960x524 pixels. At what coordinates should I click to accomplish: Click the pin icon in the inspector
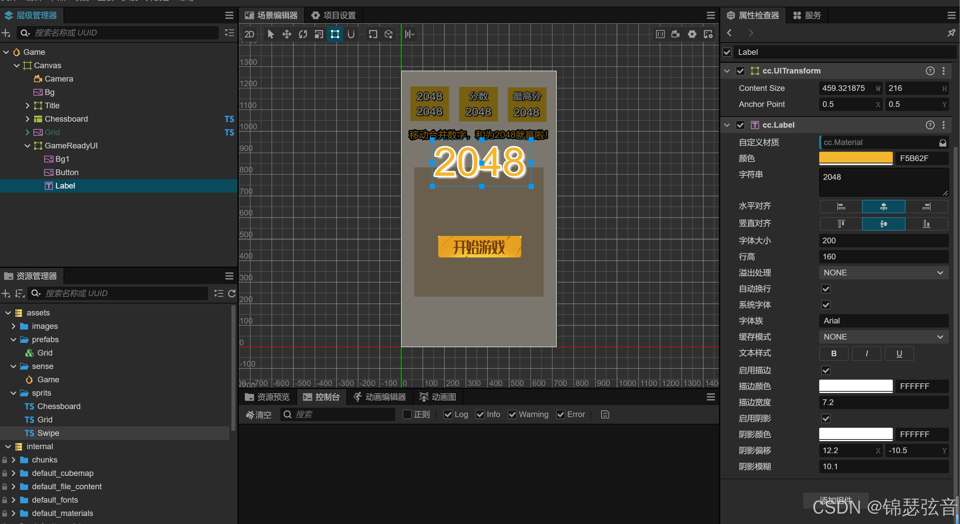pyautogui.click(x=951, y=33)
